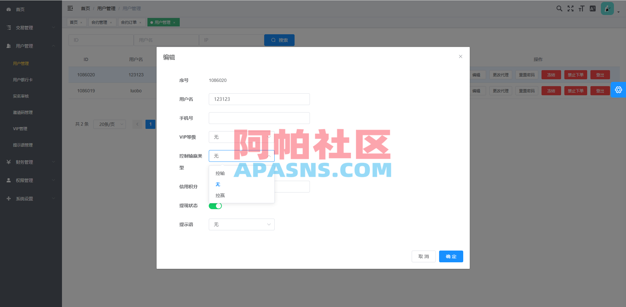Image resolution: width=626 pixels, height=307 pixels.
Task: Select 控输 in the open dropdown list
Action: [x=220, y=173]
